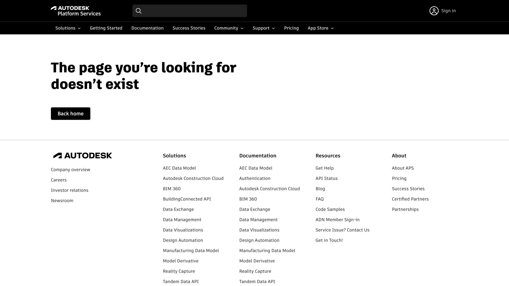Open Pricing from the top navigation
This screenshot has width=509, height=286.
click(291, 28)
